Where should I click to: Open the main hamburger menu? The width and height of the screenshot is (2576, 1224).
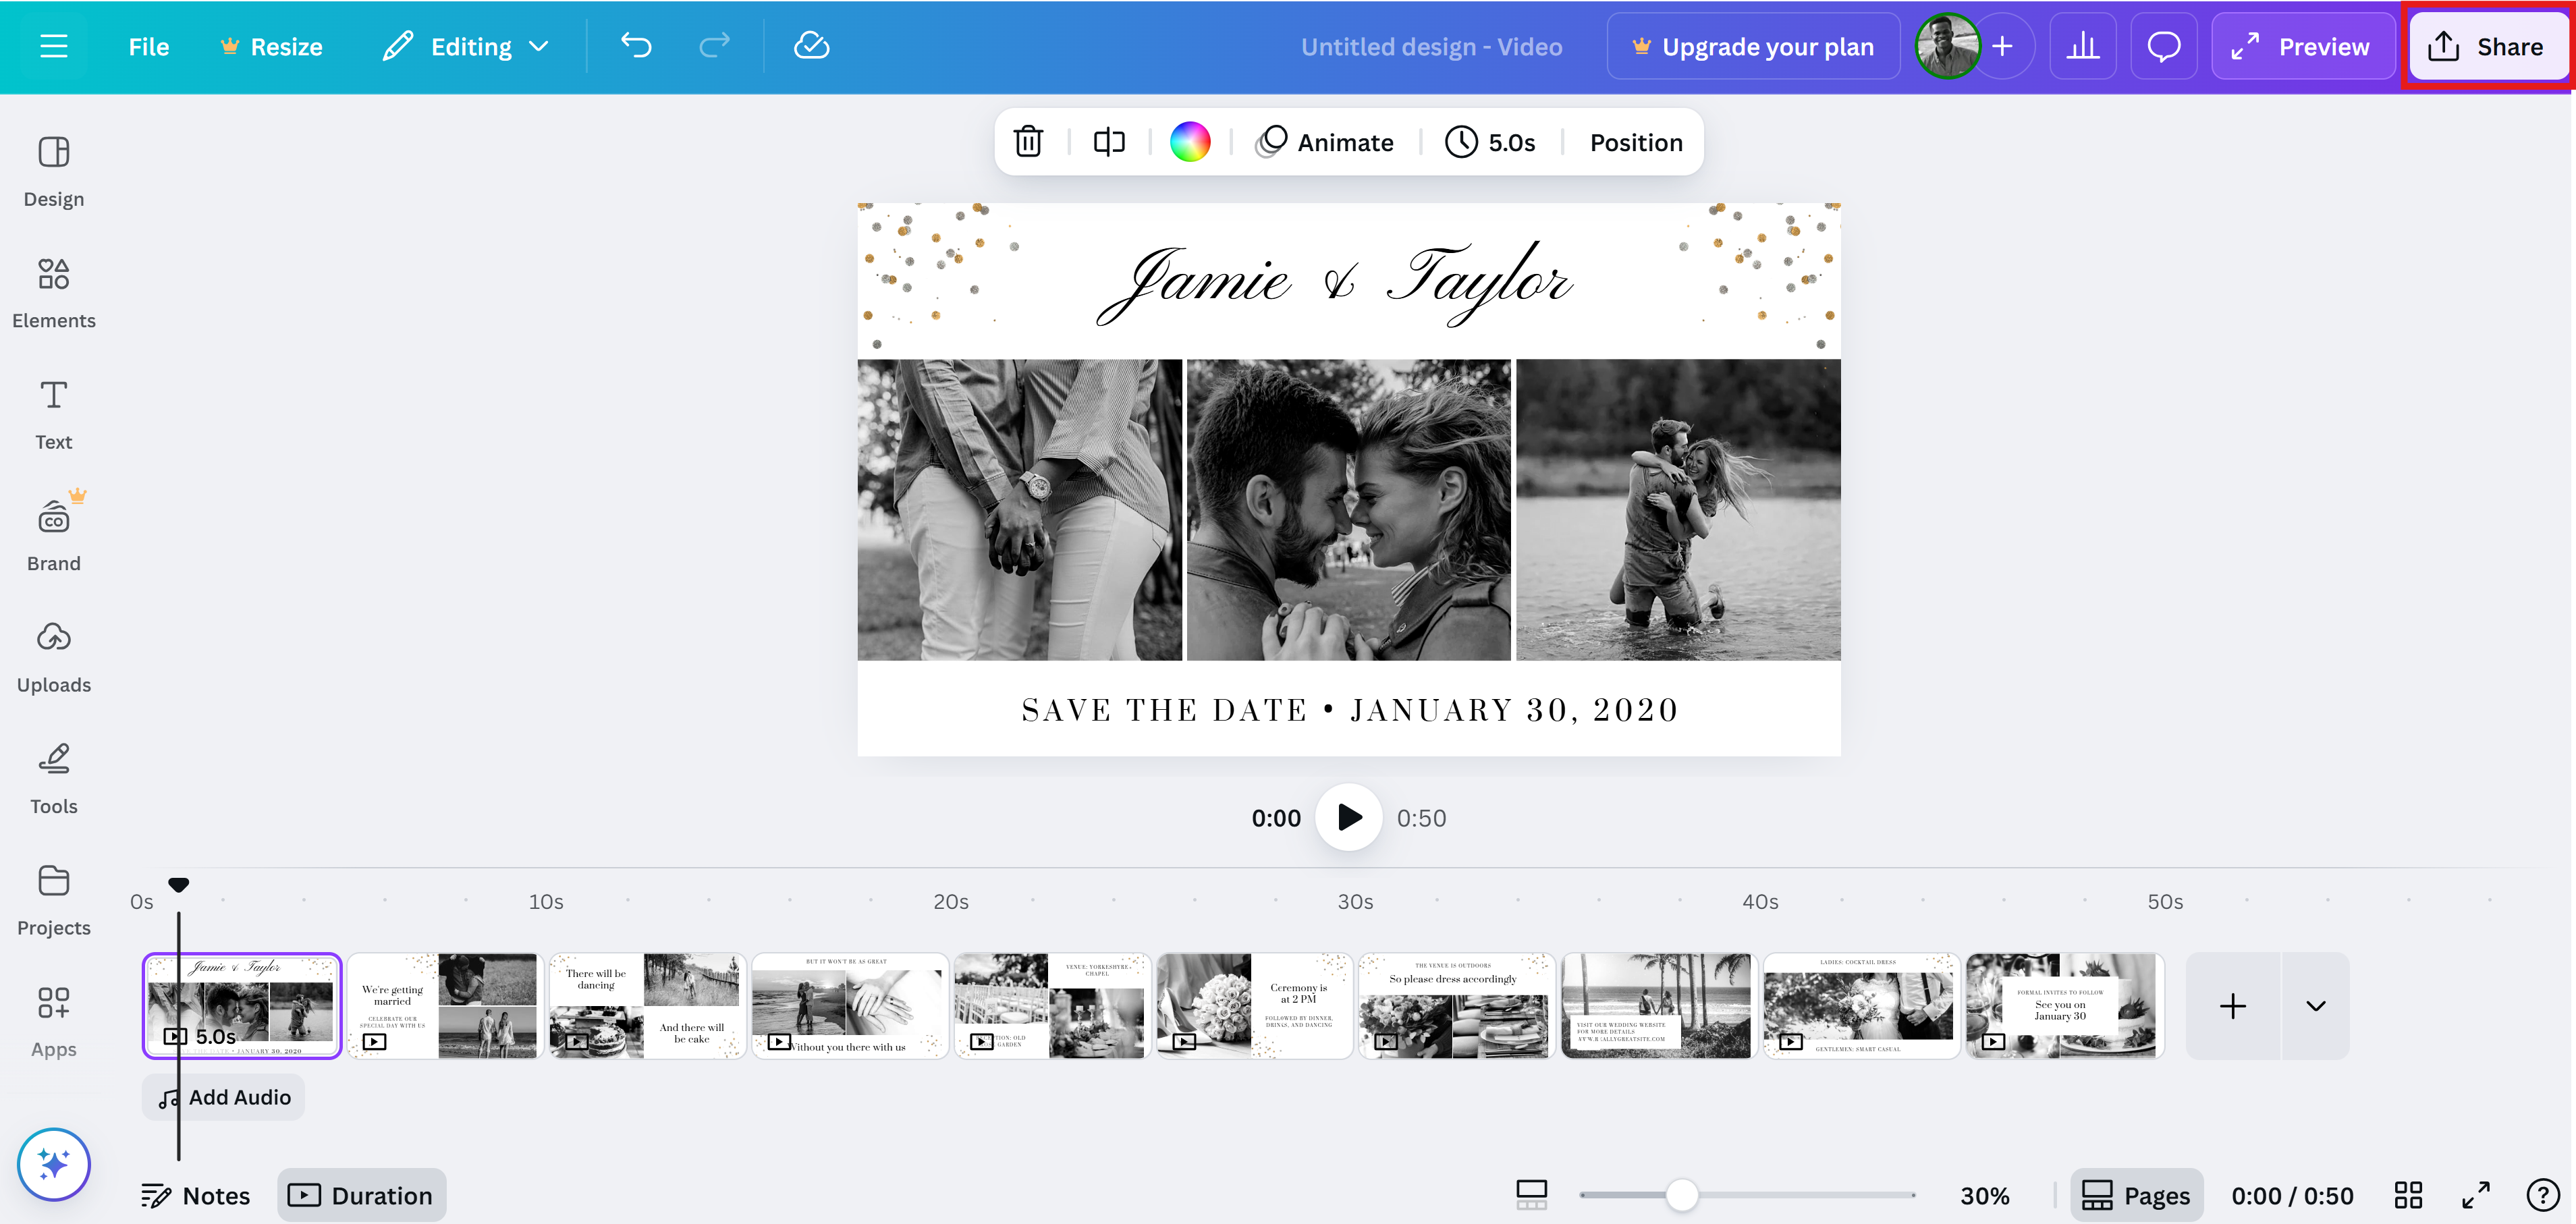click(x=53, y=45)
